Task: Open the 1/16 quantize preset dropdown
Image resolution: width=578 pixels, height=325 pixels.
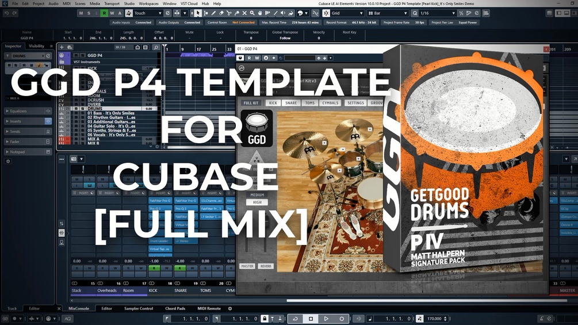Action: (438, 13)
